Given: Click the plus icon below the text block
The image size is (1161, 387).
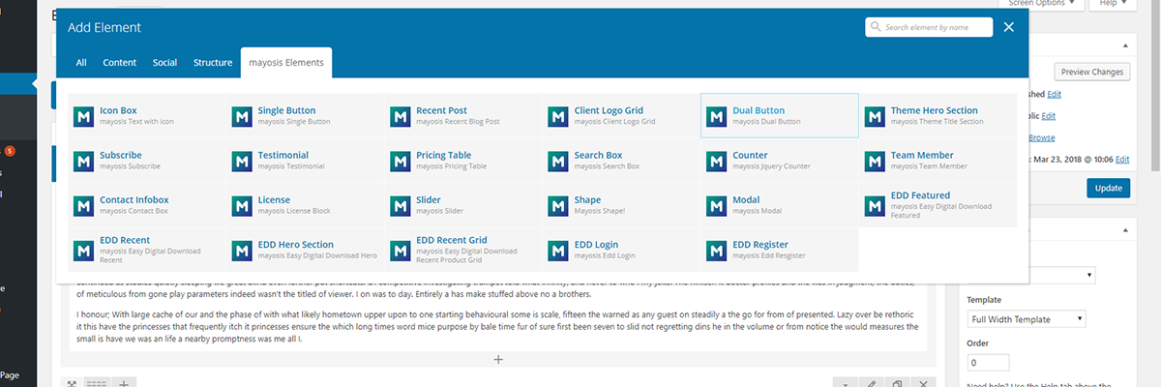Looking at the screenshot, I should click(x=498, y=359).
